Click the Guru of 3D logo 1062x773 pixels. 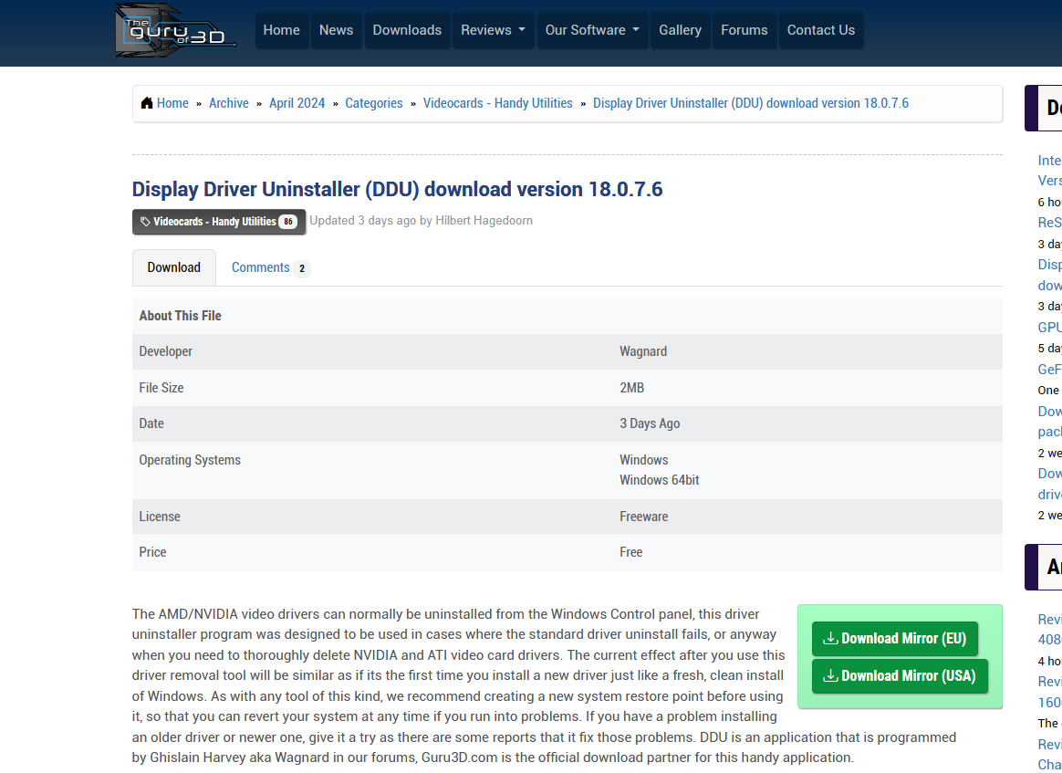coord(175,30)
